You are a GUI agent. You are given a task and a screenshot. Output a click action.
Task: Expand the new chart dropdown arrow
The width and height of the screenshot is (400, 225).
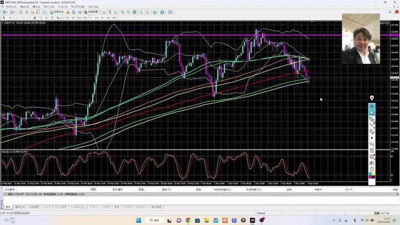pos(7,12)
